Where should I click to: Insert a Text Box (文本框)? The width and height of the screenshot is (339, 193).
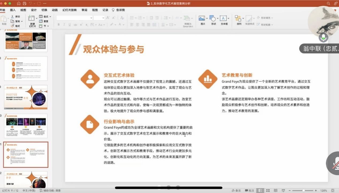[224, 20]
